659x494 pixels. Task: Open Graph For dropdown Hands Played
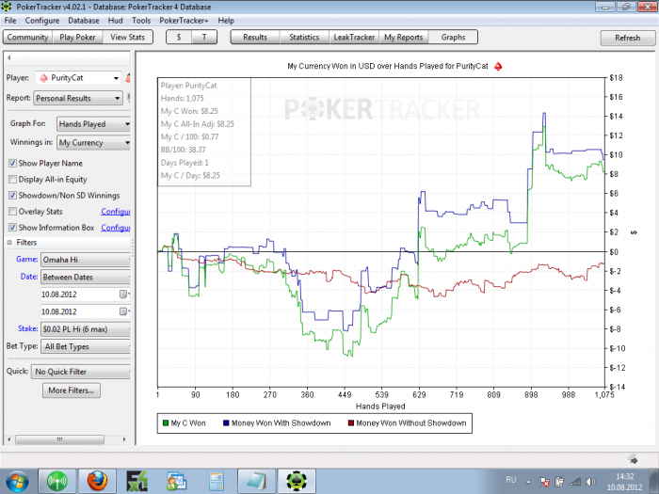[93, 124]
